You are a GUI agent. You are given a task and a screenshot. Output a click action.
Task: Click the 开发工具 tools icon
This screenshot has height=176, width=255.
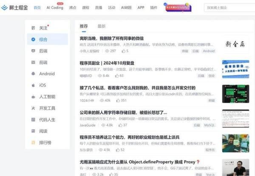point(33,108)
